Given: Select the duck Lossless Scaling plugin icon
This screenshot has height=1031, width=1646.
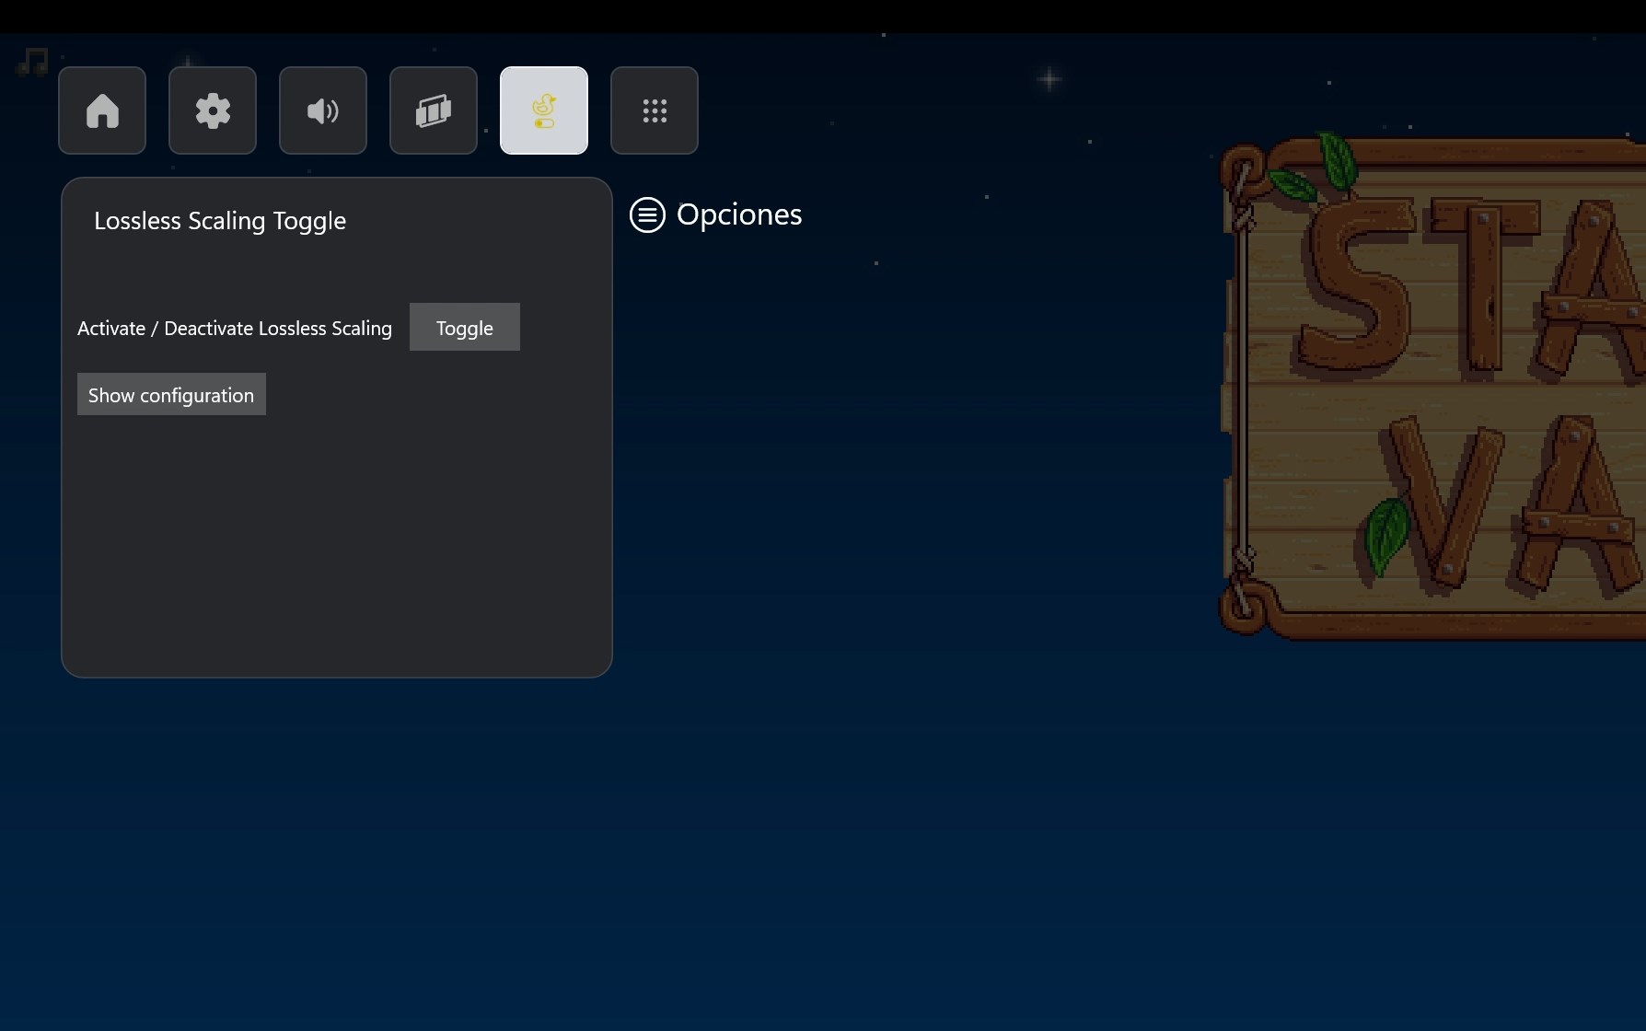Looking at the screenshot, I should pyautogui.click(x=544, y=110).
